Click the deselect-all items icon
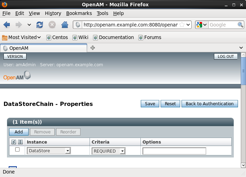Image resolution: width=246 pixels, height=177 pixels. tap(20, 142)
